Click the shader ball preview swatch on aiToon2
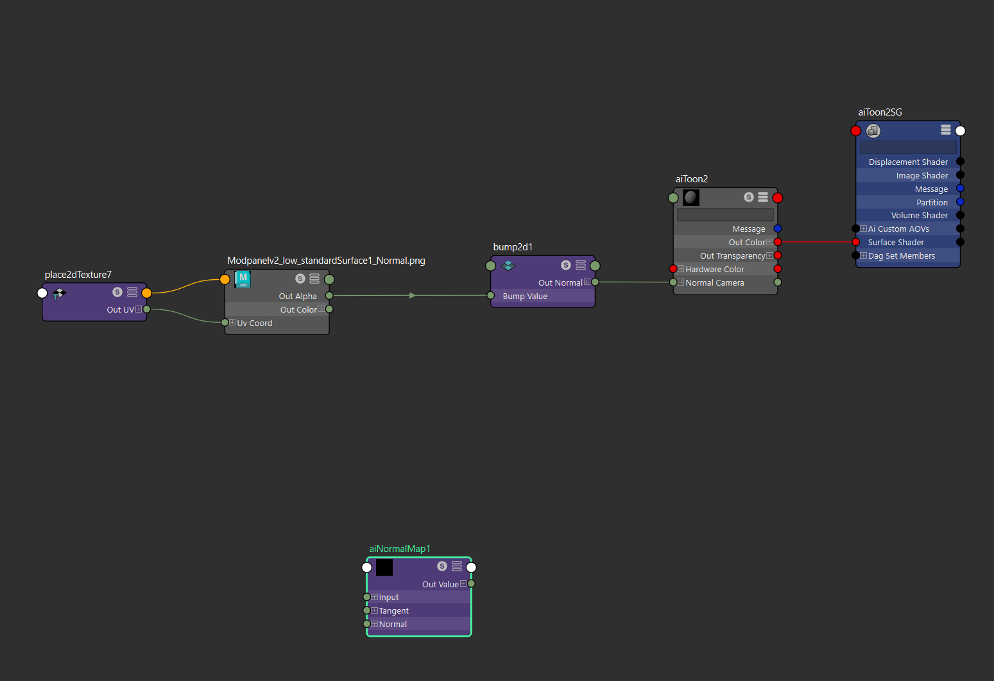994x681 pixels. coord(690,197)
